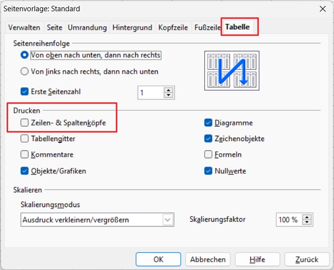
Task: Increase the first page number spinner
Action: click(x=169, y=90)
